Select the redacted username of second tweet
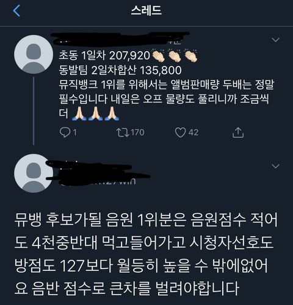 pyautogui.click(x=98, y=173)
